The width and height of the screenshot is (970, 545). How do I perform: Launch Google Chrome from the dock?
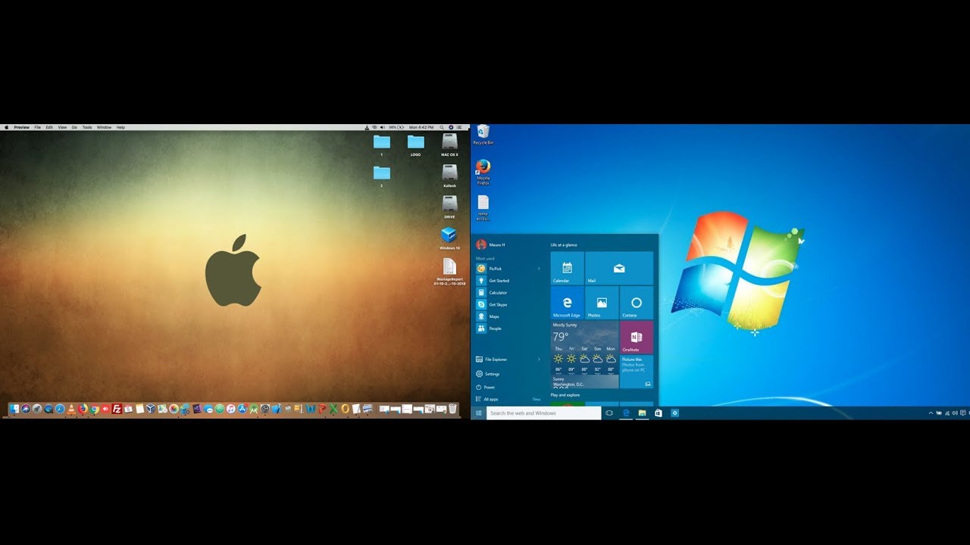[94, 410]
